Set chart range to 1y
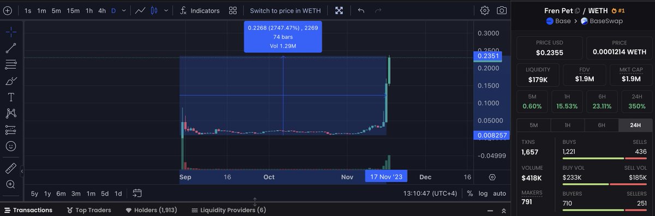This screenshot has width=655, height=216. (47, 193)
